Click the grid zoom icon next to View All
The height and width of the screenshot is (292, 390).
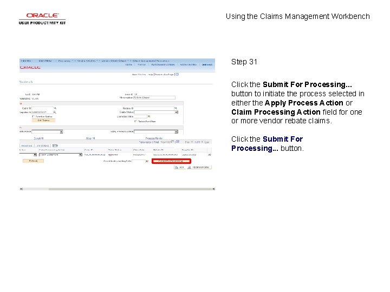(x=172, y=142)
